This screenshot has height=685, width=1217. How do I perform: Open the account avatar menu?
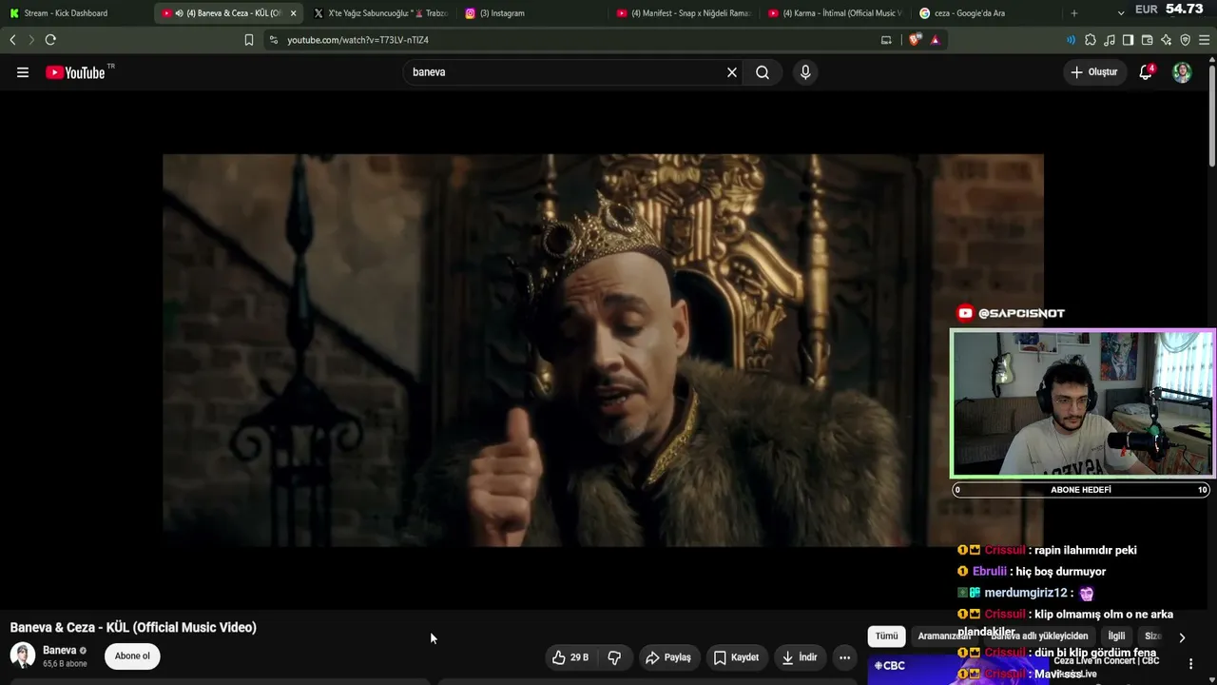1182,72
